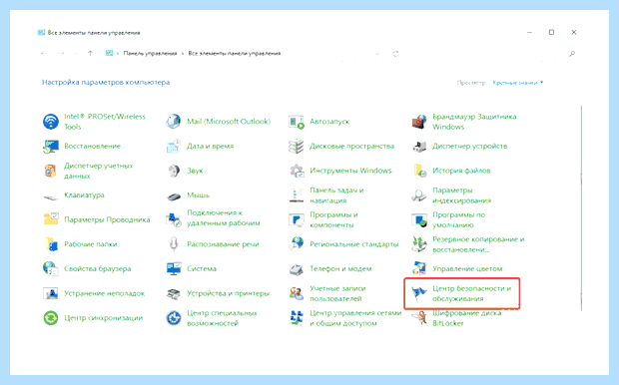
Task: Open Подключения к удаленным рабочим link
Action: tap(223, 217)
